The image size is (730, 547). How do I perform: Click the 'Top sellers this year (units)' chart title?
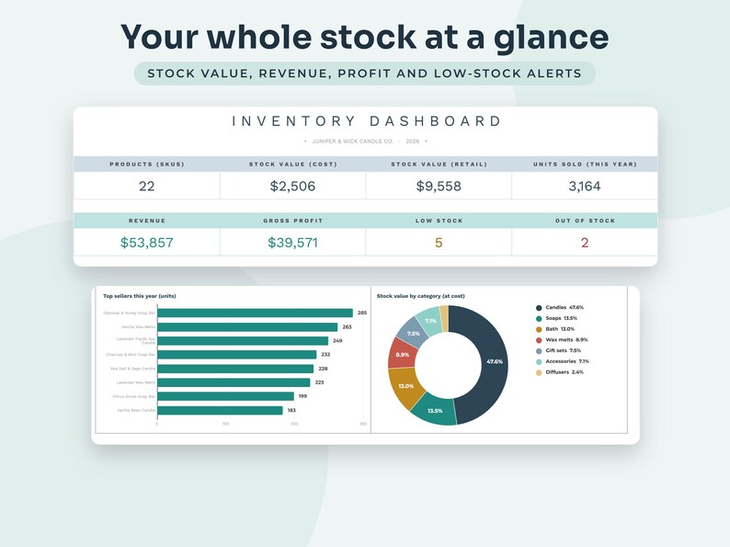click(139, 296)
